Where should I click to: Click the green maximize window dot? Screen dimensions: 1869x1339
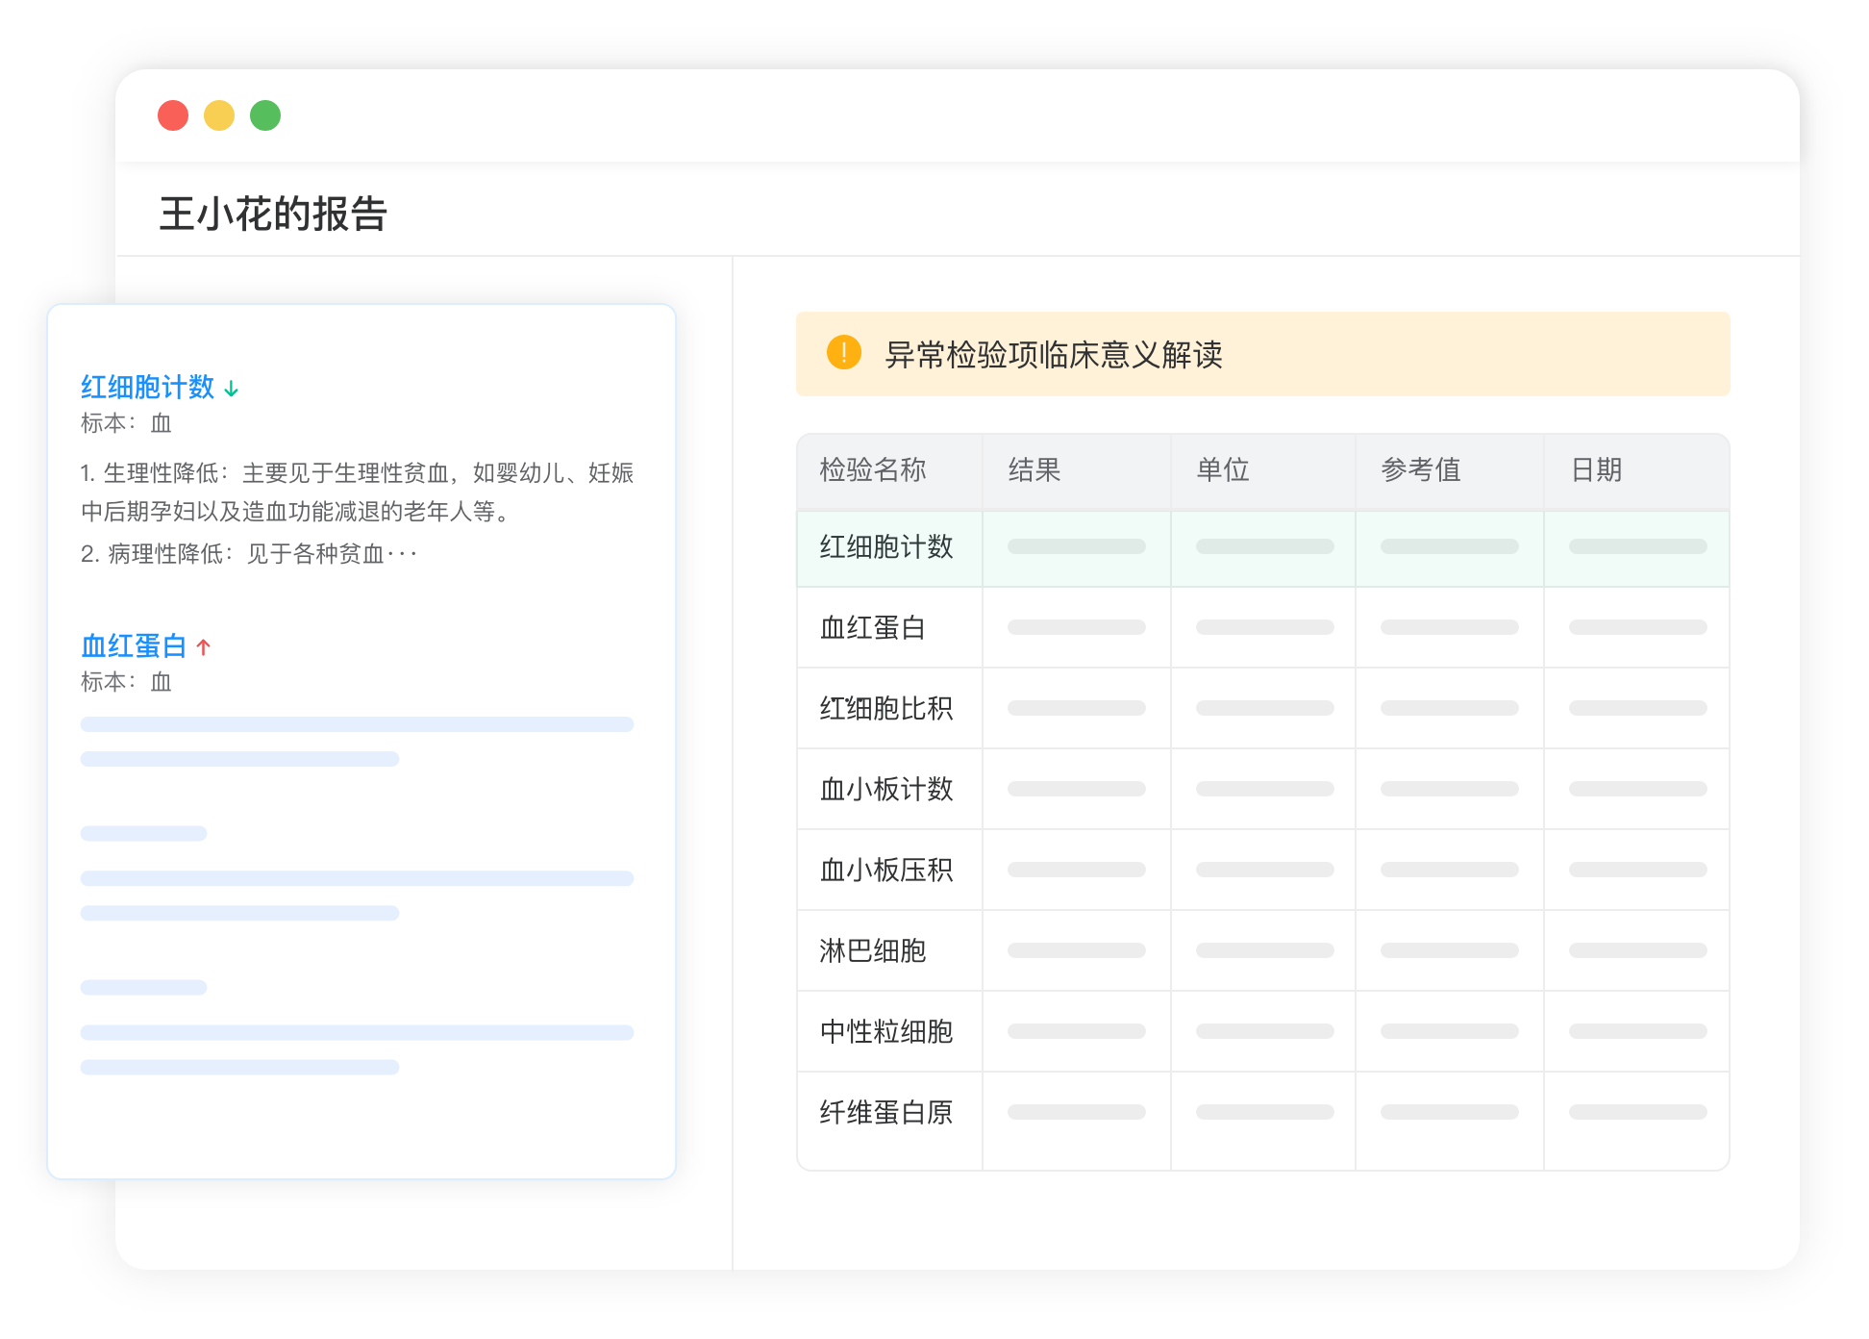coord(265,115)
